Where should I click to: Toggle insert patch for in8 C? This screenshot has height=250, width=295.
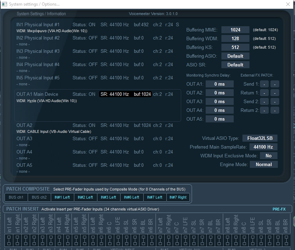coord(244,240)
